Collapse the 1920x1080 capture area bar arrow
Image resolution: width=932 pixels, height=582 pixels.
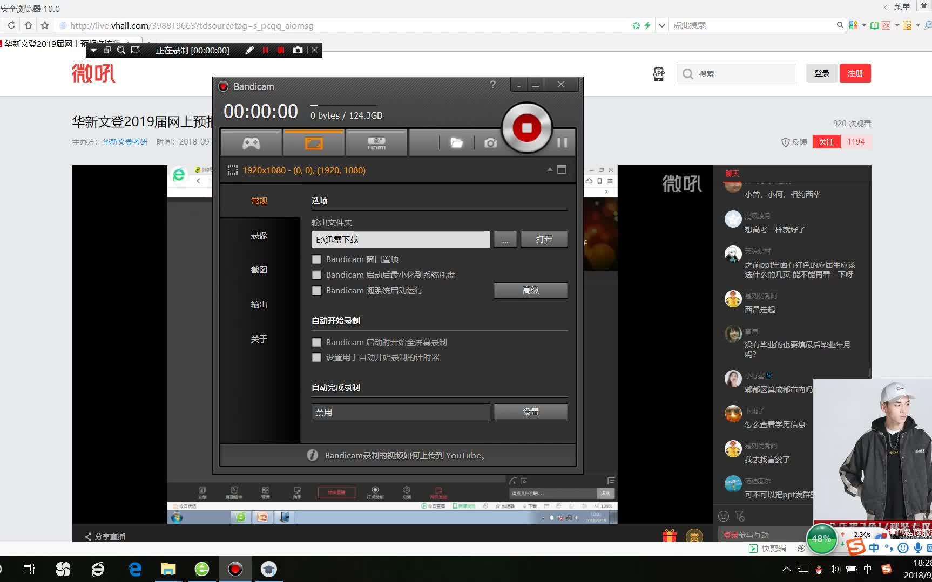(x=550, y=169)
